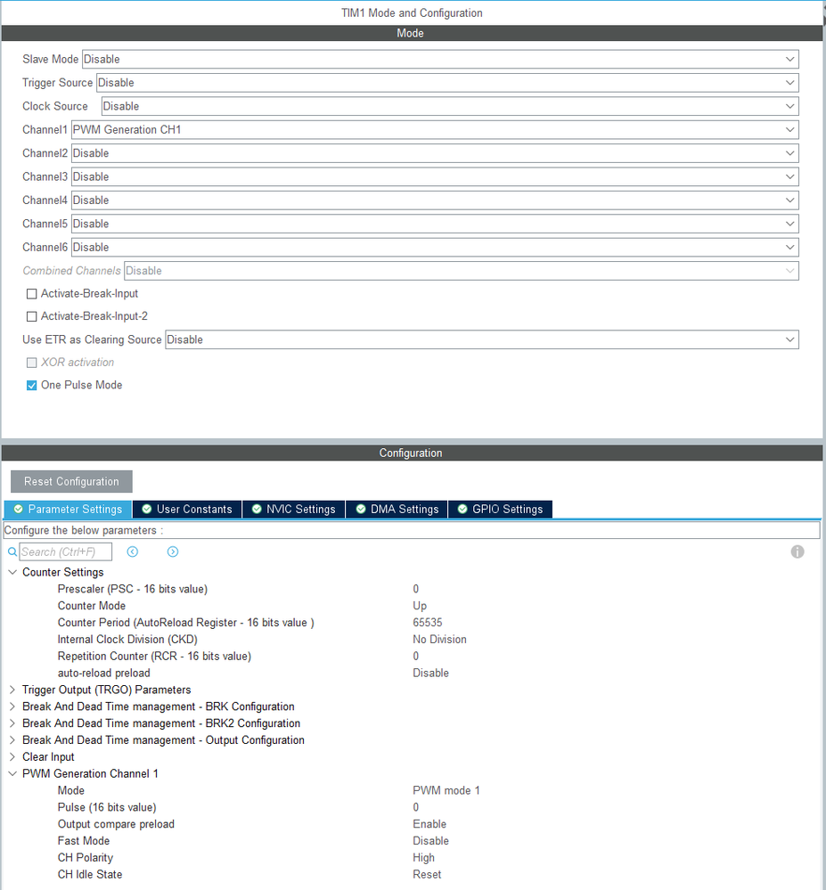The image size is (826, 890).
Task: Open the Channel6 dropdown
Action: tap(435, 248)
